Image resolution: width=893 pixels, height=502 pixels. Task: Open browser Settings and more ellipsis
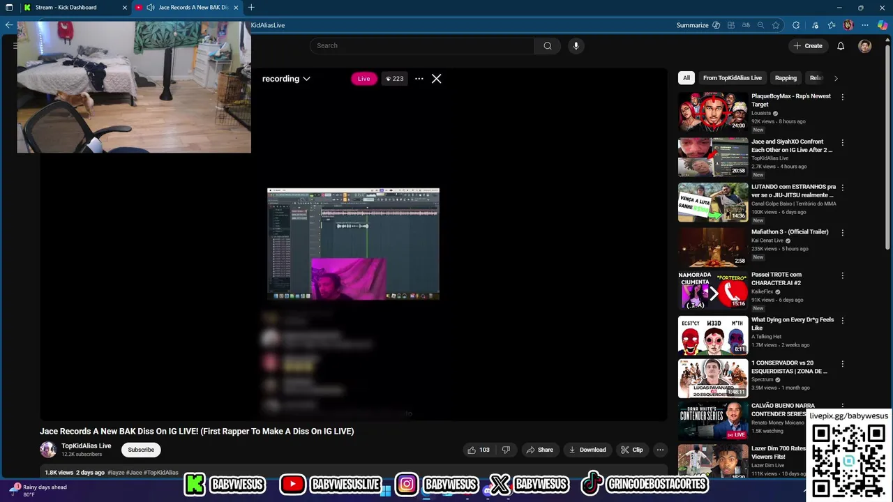point(866,25)
